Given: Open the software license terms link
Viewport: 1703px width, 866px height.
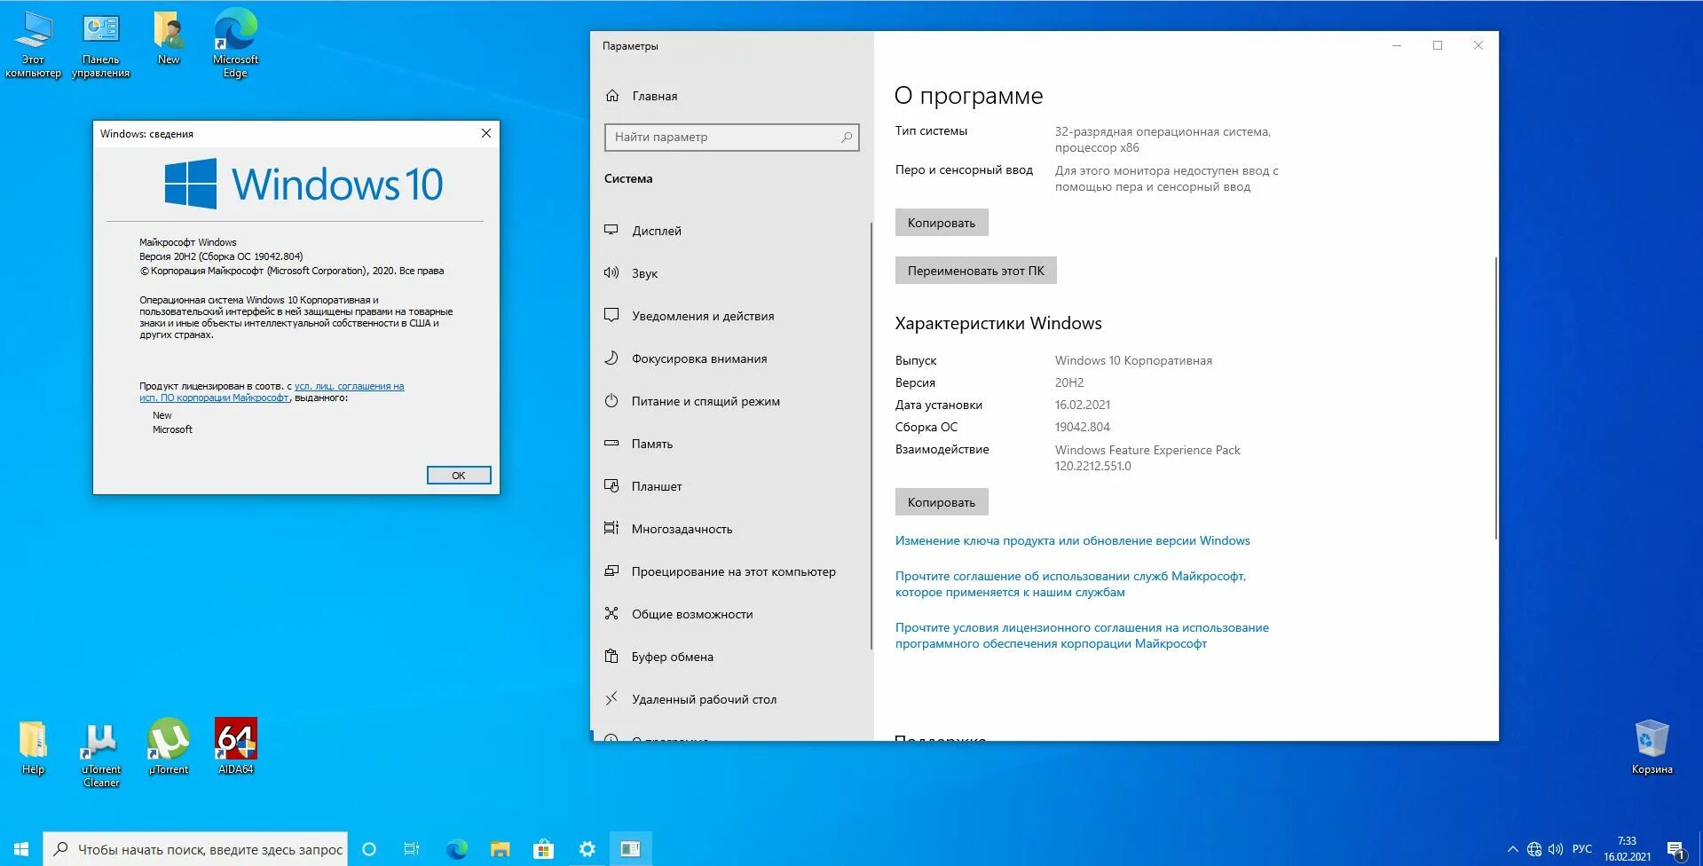Looking at the screenshot, I should click(1082, 635).
